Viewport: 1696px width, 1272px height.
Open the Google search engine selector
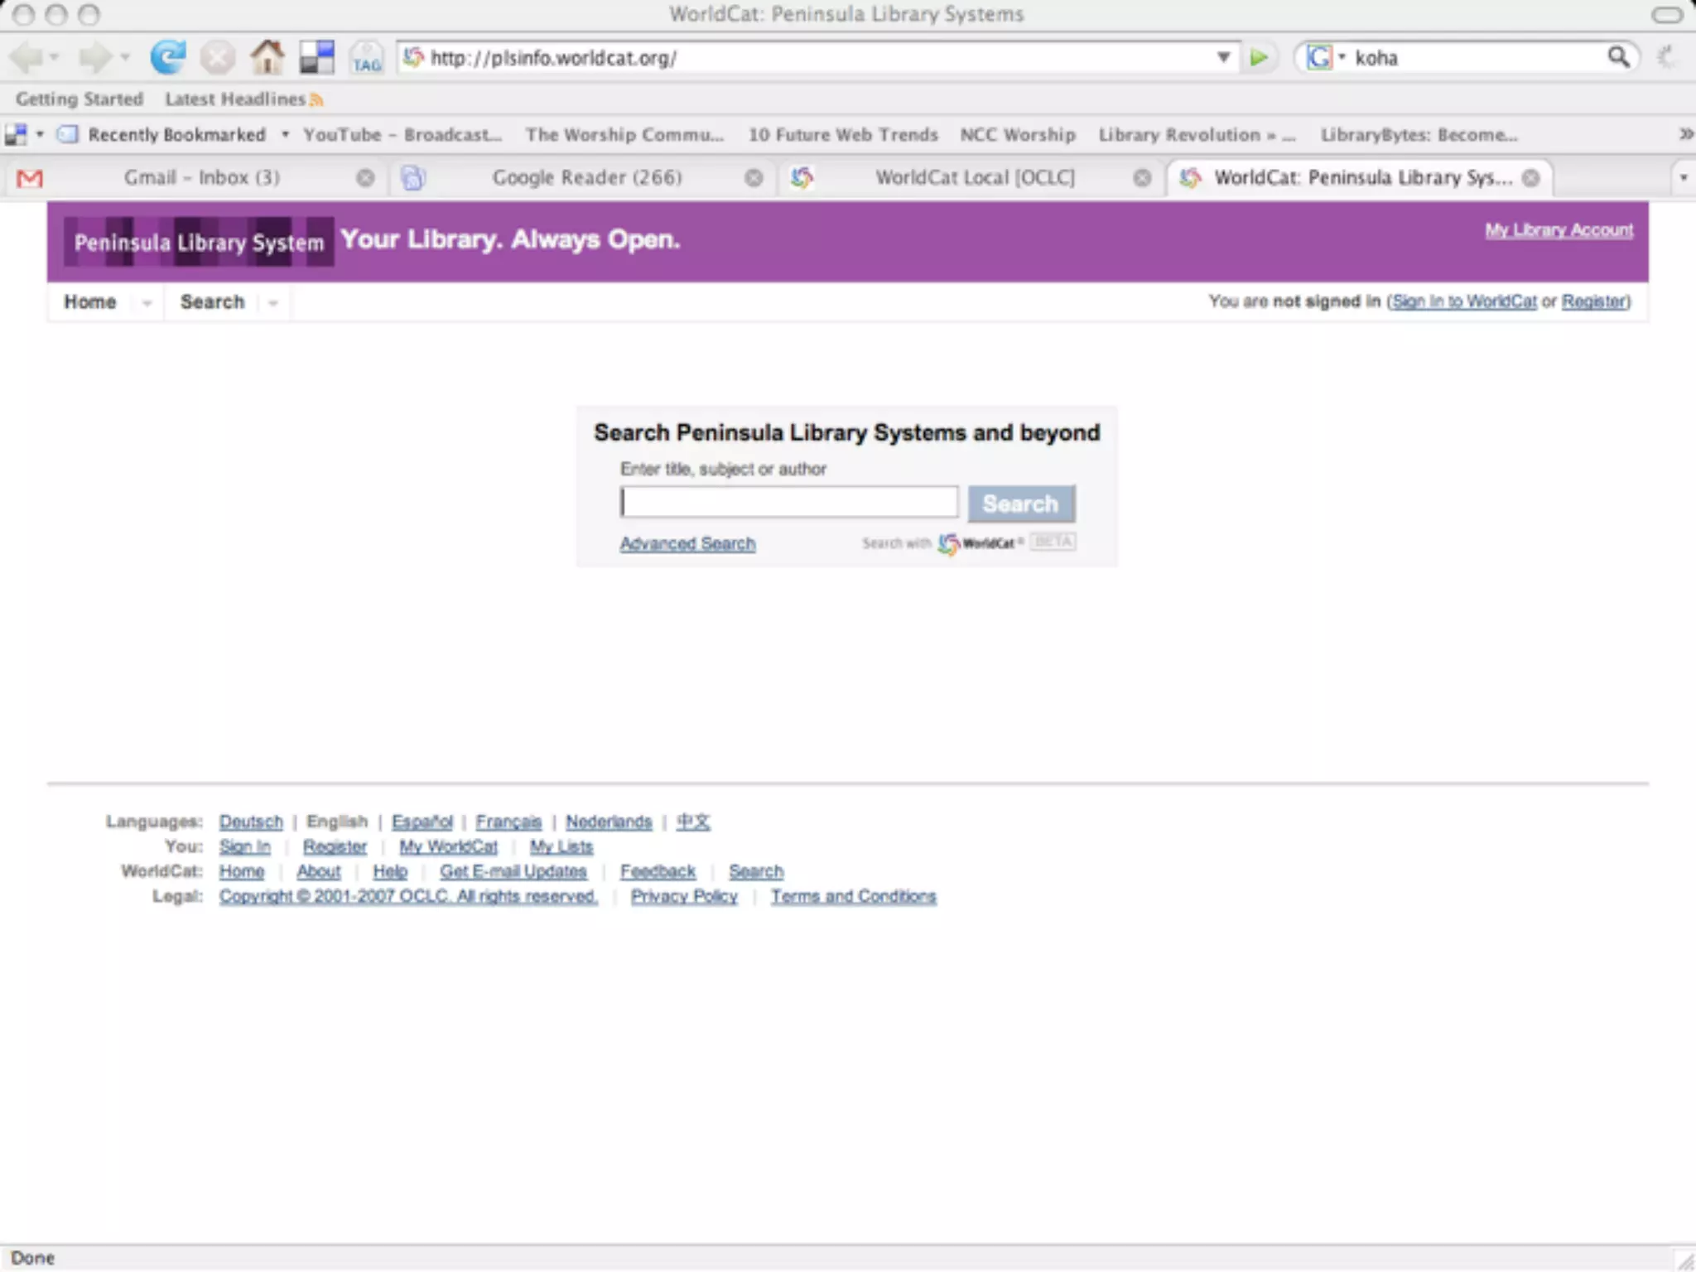pyautogui.click(x=1323, y=57)
